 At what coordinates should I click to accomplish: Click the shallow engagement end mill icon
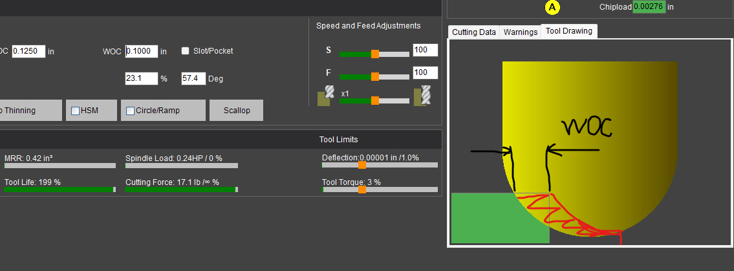pyautogui.click(x=327, y=96)
